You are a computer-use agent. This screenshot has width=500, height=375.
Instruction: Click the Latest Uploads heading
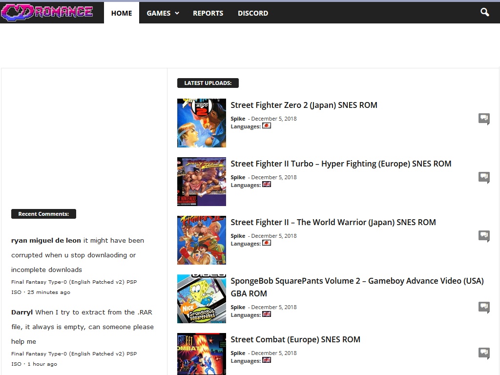(208, 83)
